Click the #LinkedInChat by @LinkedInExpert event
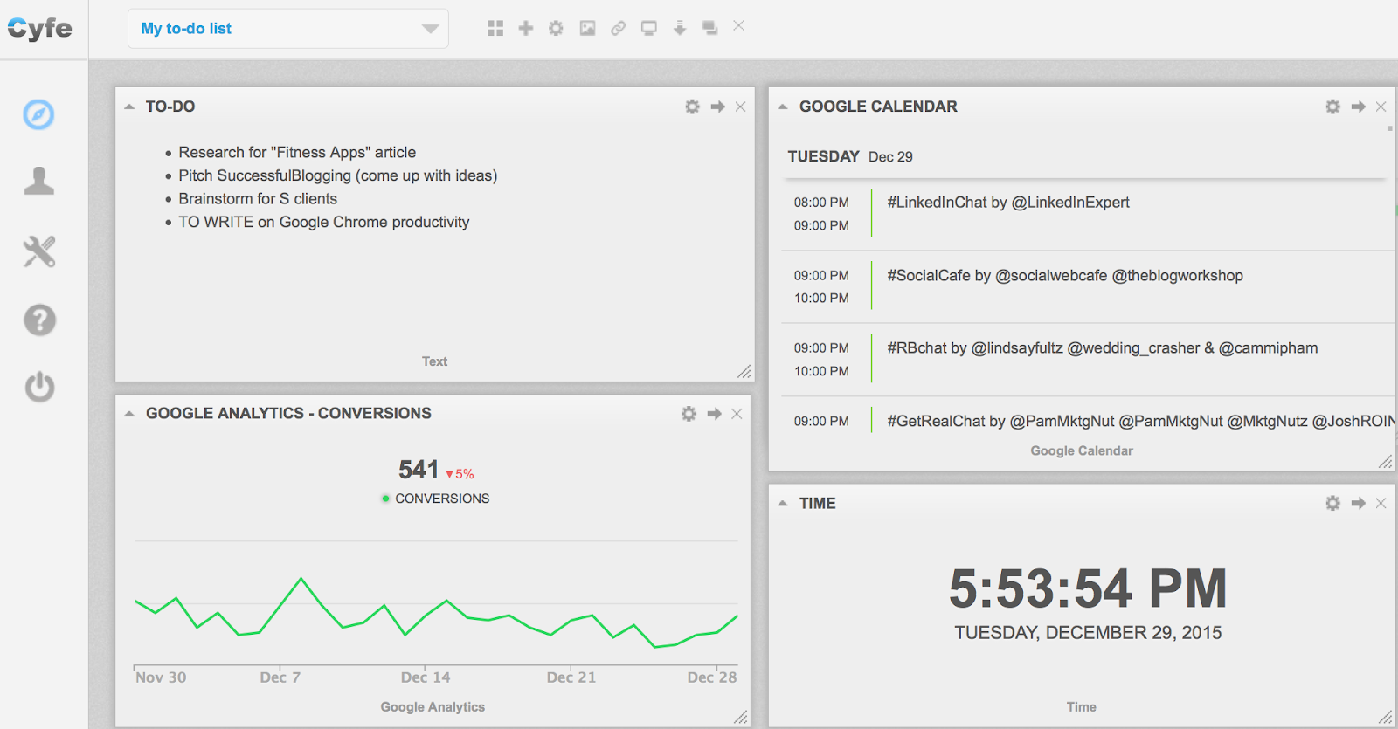This screenshot has width=1398, height=729. pyautogui.click(x=1008, y=203)
